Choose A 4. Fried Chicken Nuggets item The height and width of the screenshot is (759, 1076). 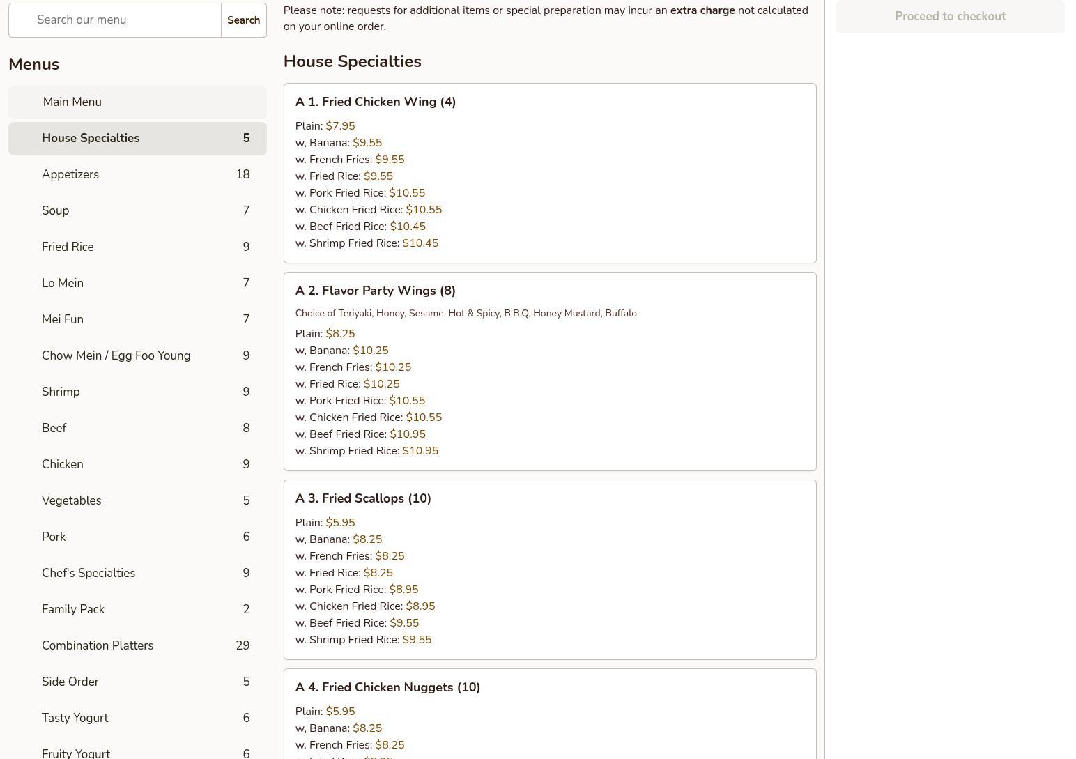click(387, 688)
